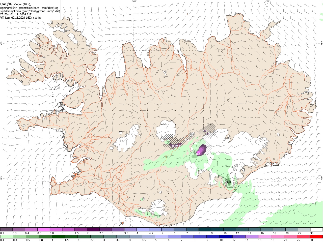Image resolution: width=323 pixels, height=242 pixels.
Task: Click the light pink 16 swatch in the lower legend row
Action: (x=264, y=236)
